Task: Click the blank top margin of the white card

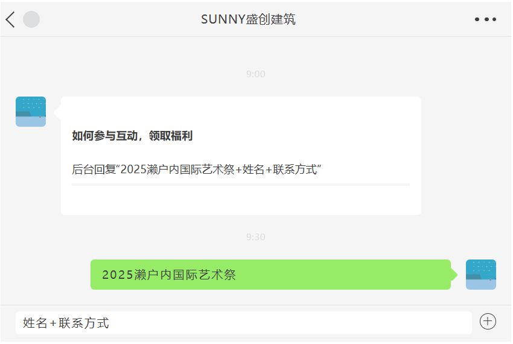Action: pyautogui.click(x=240, y=109)
